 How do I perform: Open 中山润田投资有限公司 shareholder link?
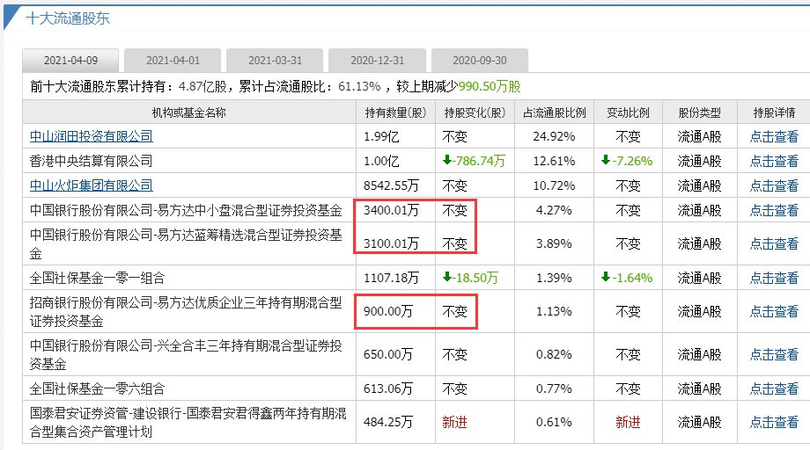pyautogui.click(x=92, y=136)
